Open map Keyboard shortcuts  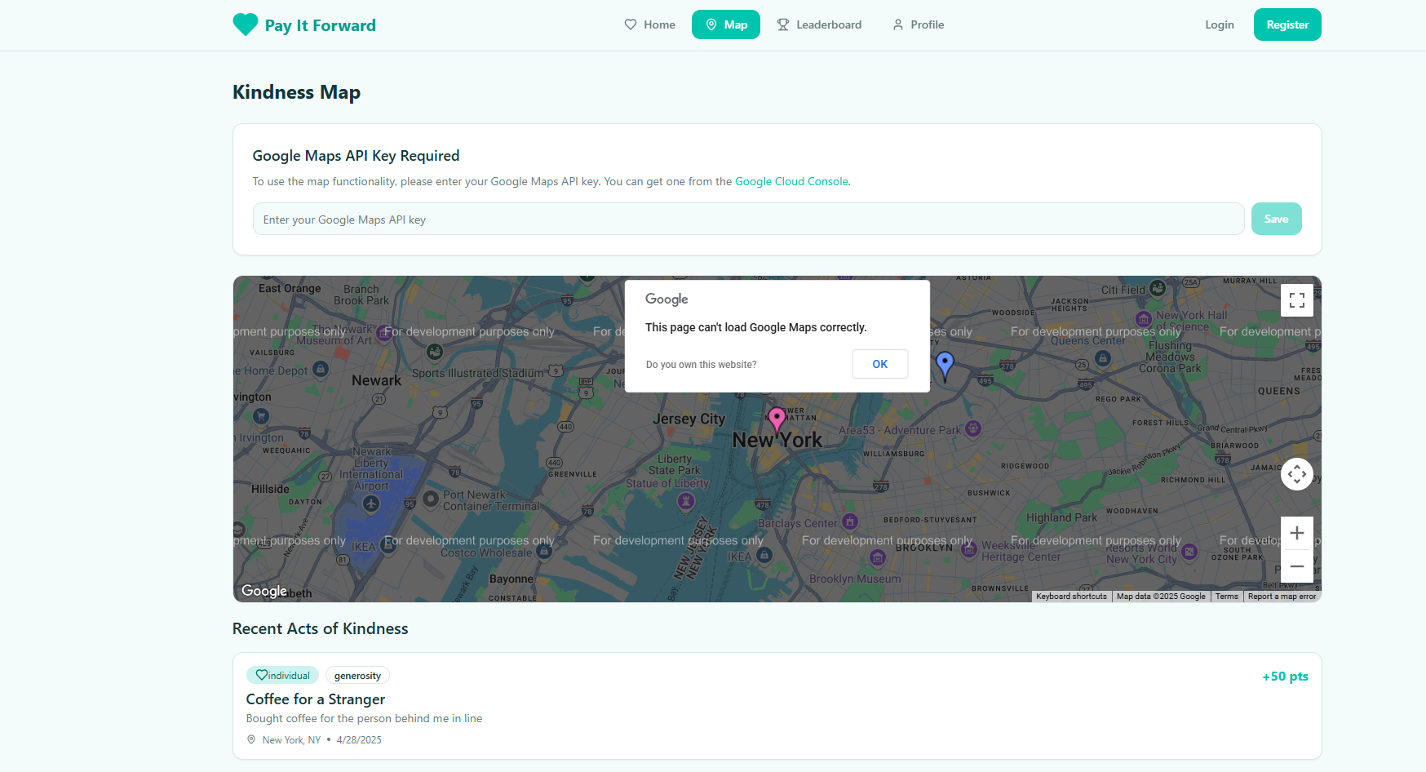[x=1071, y=597]
